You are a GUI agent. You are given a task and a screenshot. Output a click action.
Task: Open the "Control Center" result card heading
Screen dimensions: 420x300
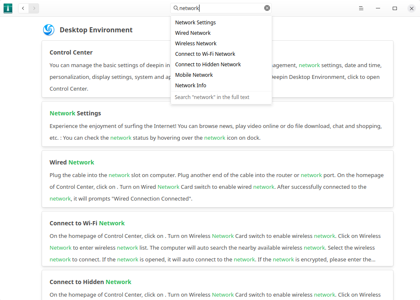(71, 52)
